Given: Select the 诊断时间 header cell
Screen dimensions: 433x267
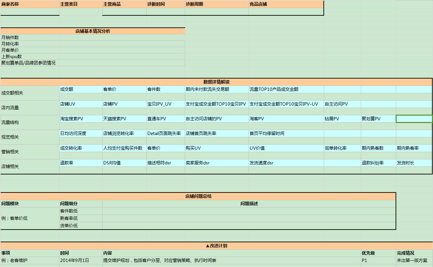Looking at the screenshot, I should click(x=166, y=4).
